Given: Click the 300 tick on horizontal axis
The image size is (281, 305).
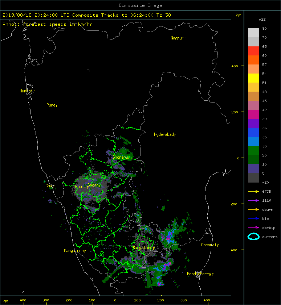Looking at the screenshot, I should pyautogui.click(x=183, y=300).
